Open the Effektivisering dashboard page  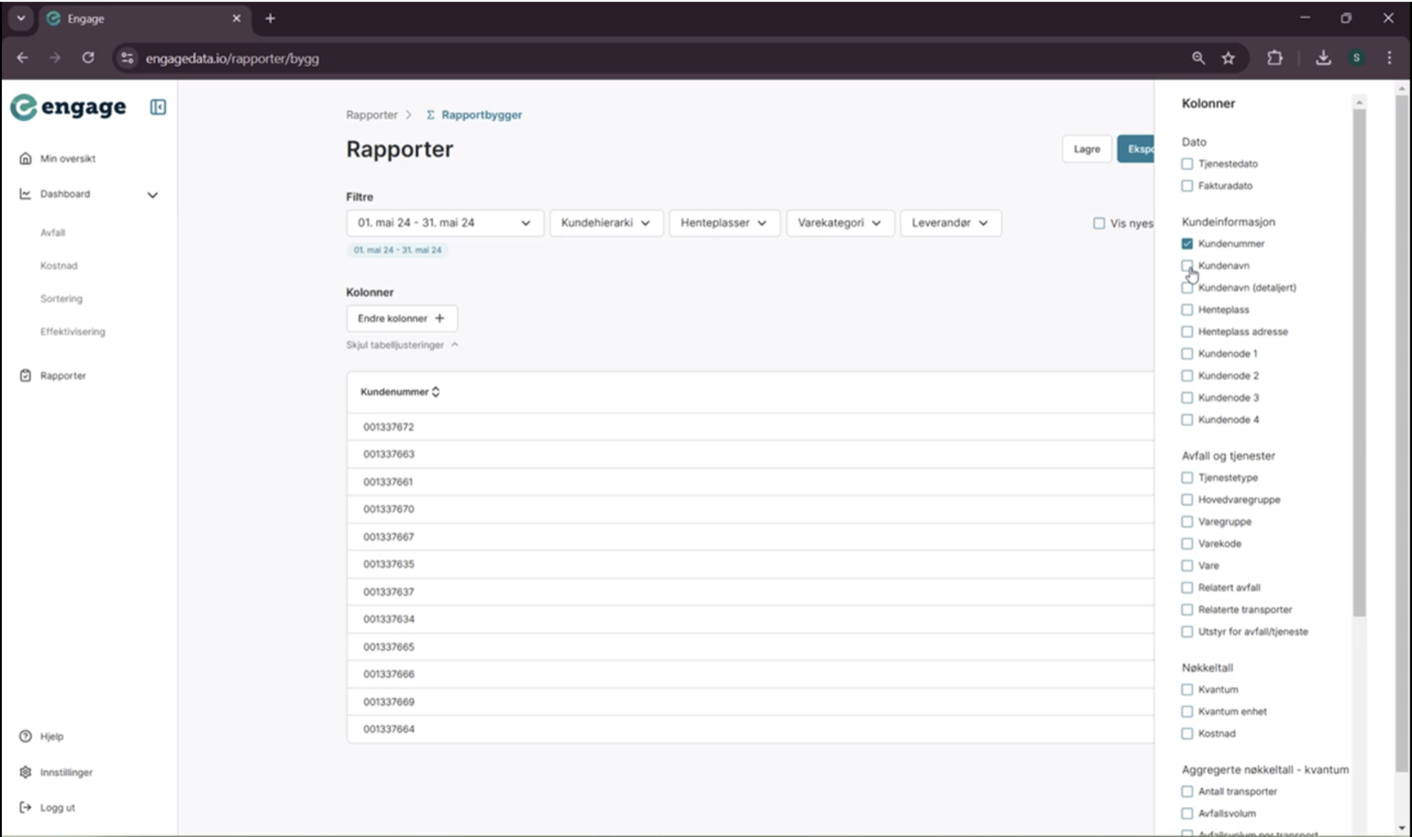pos(72,332)
